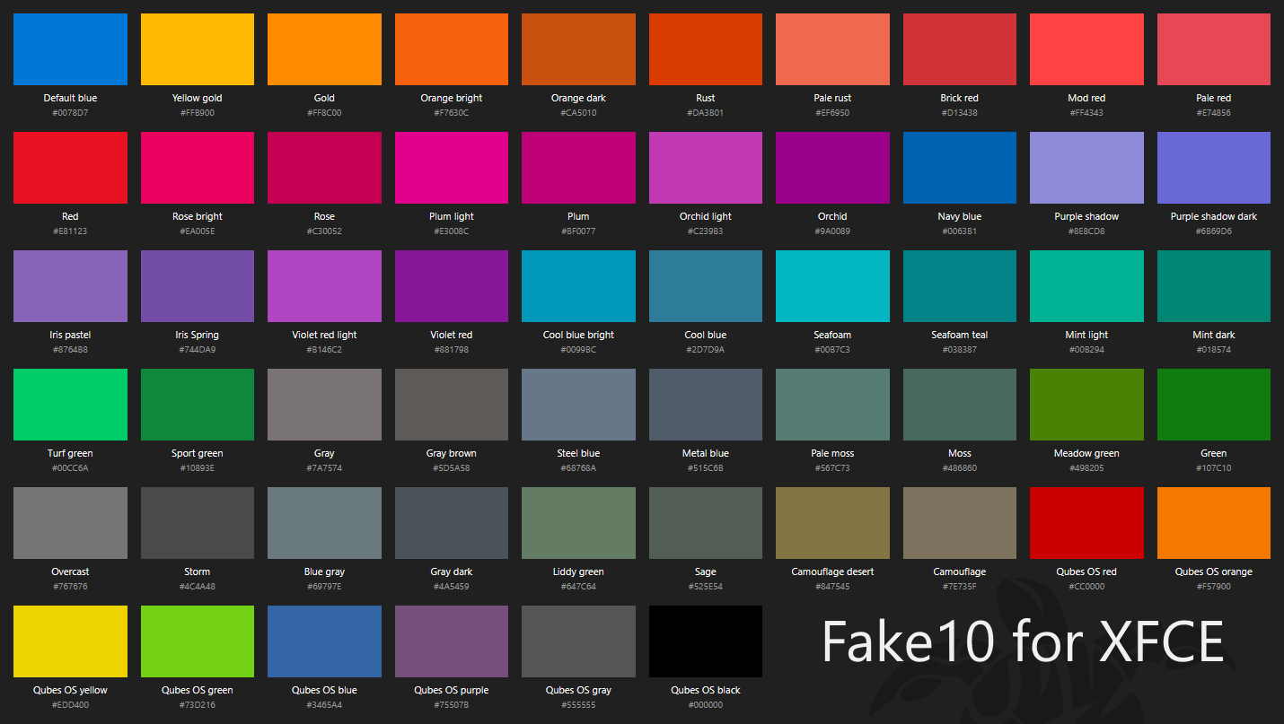Click the Default blue color swatch

click(70, 49)
